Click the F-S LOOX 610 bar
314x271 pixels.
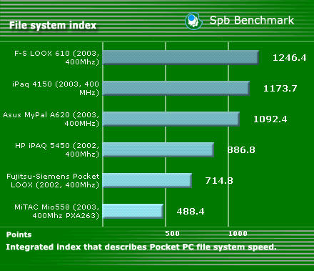coord(181,57)
